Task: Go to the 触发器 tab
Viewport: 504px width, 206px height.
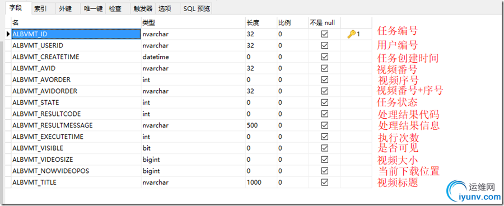Action: tap(143, 9)
